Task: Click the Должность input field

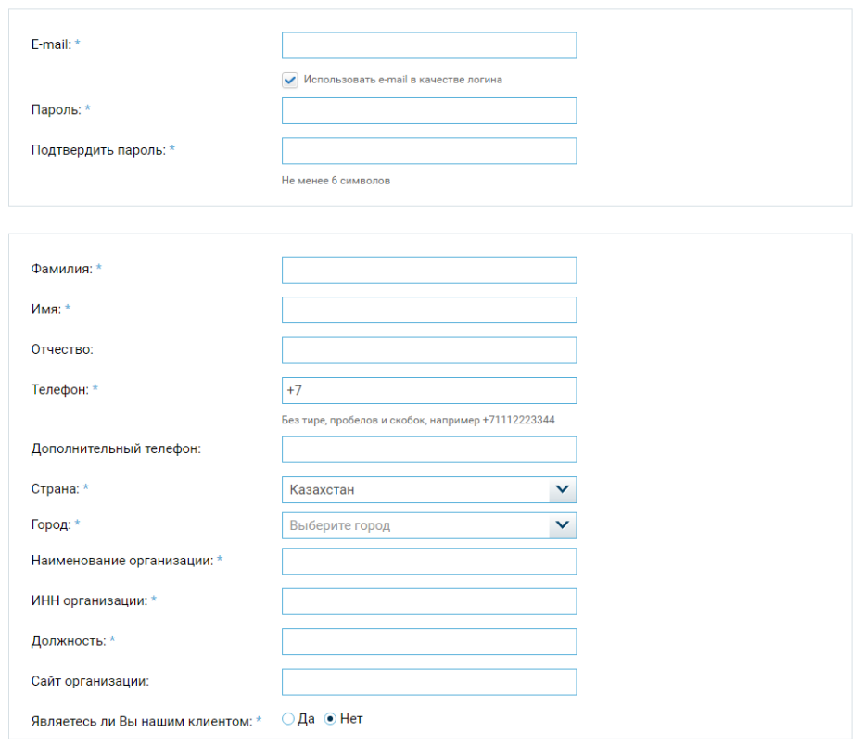Action: 428,641
